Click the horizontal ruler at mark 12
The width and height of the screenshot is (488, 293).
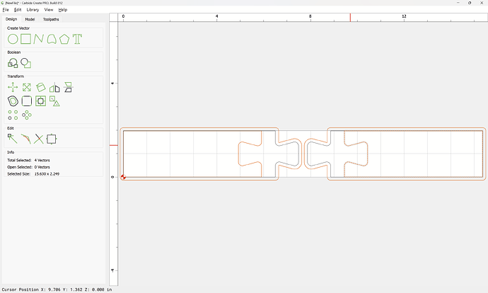coord(404,16)
